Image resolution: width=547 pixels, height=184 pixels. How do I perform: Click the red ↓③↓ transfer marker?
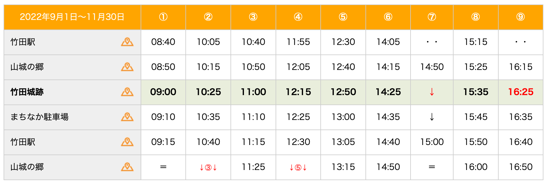[x=208, y=167]
